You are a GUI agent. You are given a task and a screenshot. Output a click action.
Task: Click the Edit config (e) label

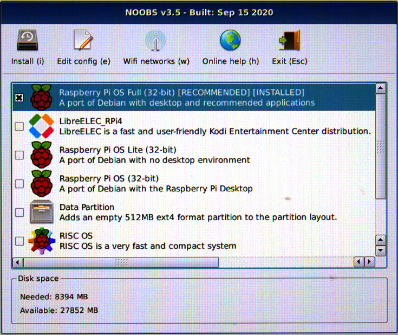click(83, 61)
